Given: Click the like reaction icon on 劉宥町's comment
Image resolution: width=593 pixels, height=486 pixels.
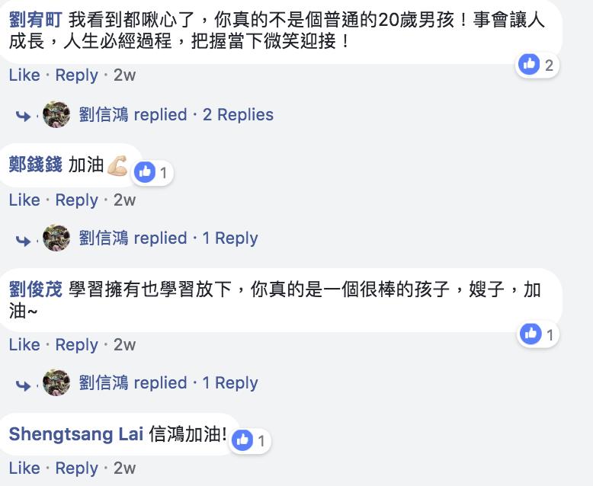Looking at the screenshot, I should [x=528, y=65].
